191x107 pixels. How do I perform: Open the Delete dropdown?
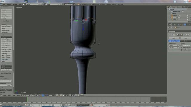tap(6, 66)
